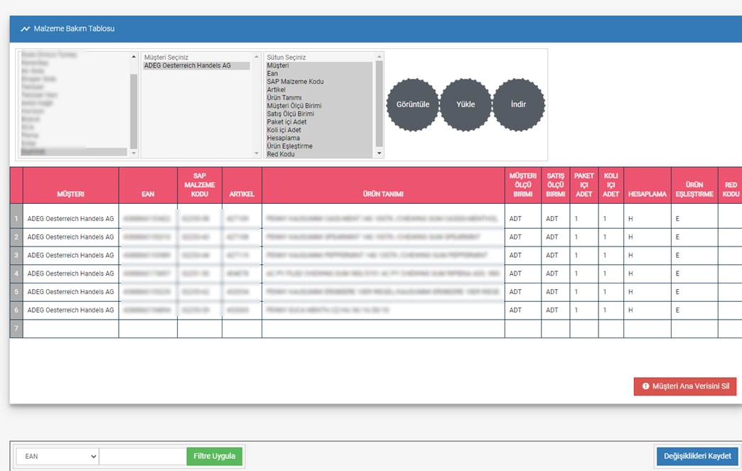Select Ean in the column list
The width and height of the screenshot is (742, 471).
[x=319, y=74]
